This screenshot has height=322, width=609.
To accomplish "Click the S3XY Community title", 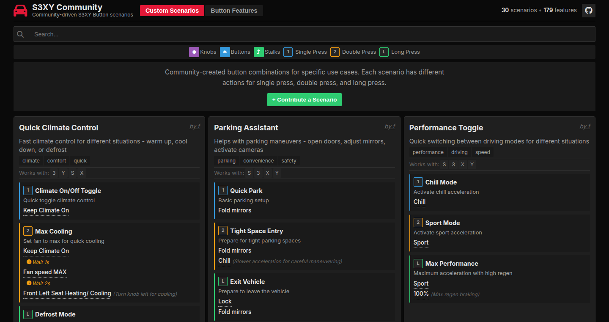I will click(x=67, y=7).
